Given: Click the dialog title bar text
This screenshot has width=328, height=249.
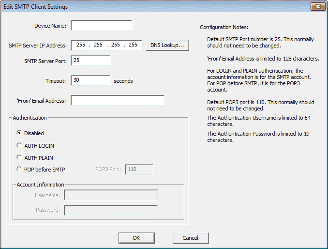Looking at the screenshot, I should 35,7.
